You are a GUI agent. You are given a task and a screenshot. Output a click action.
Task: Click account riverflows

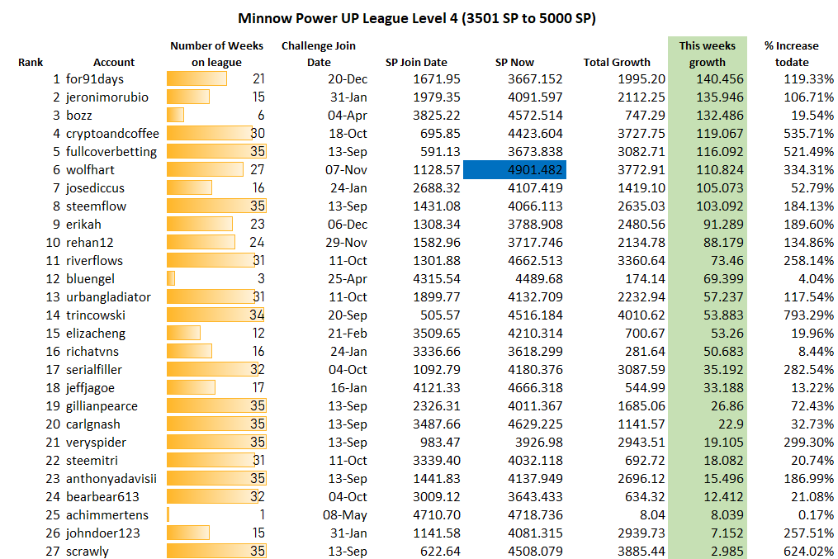tap(94, 261)
